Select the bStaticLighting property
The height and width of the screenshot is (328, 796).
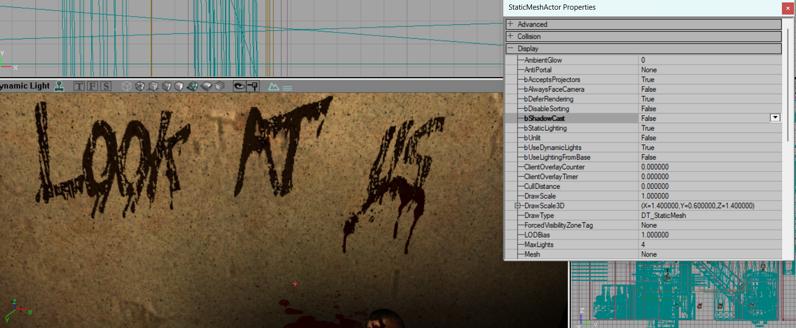coord(546,128)
